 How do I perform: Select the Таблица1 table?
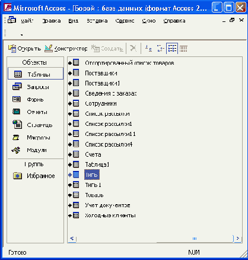click(97, 164)
